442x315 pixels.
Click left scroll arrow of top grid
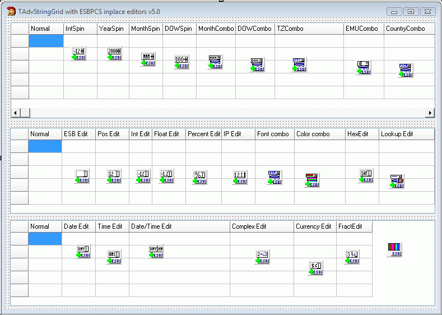tap(15, 113)
